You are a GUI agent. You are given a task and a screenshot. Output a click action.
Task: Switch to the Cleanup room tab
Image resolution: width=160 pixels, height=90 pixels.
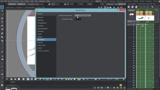pos(112,1)
